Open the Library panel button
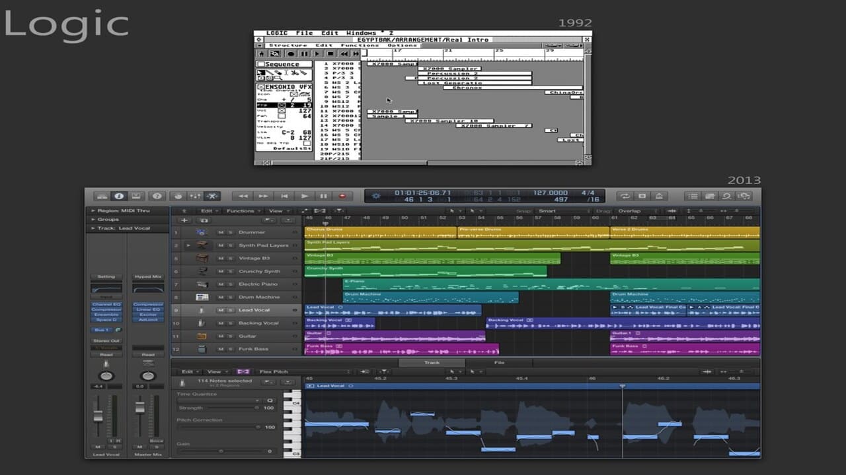 102,196
